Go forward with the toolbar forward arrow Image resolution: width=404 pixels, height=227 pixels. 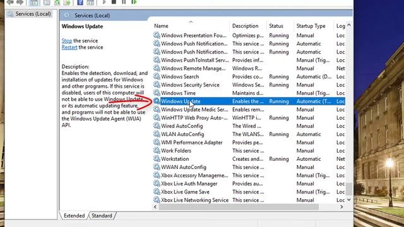(20, 3)
